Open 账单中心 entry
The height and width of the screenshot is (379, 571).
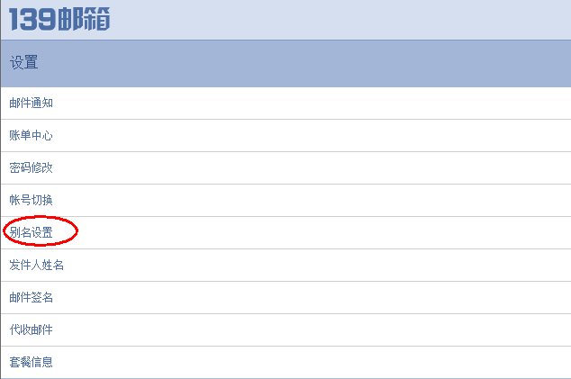pyautogui.click(x=32, y=136)
